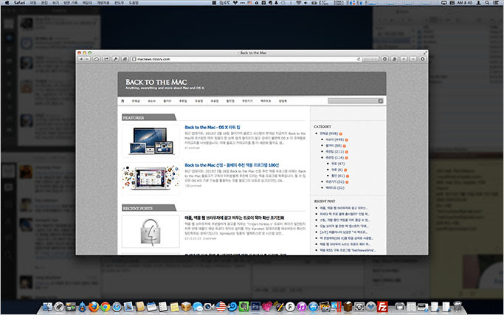
Task: Click the RSS icon beside count (61)
Action: point(348,176)
